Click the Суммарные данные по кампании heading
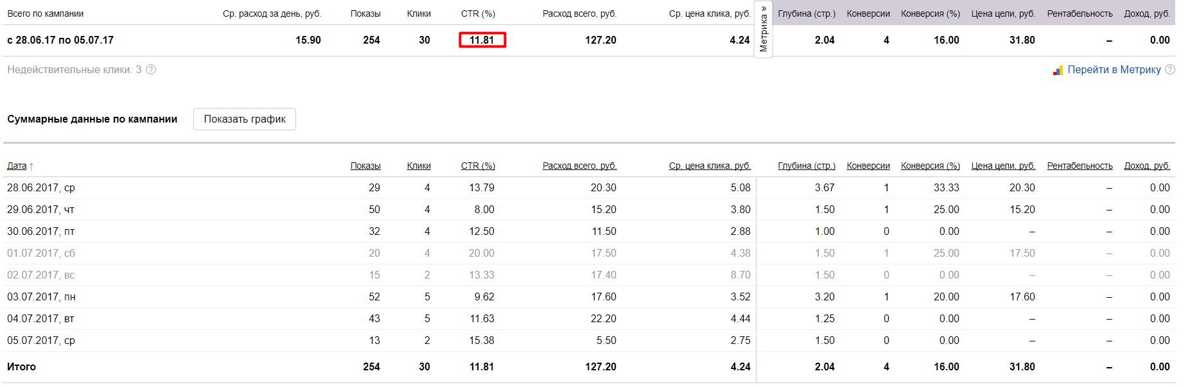The width and height of the screenshot is (1190, 387). click(x=92, y=119)
